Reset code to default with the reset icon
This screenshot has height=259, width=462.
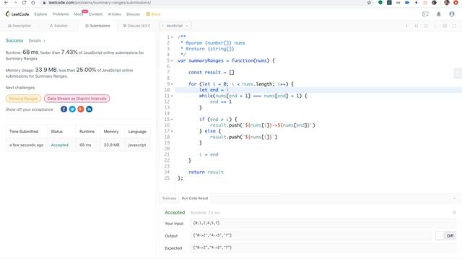(426, 26)
